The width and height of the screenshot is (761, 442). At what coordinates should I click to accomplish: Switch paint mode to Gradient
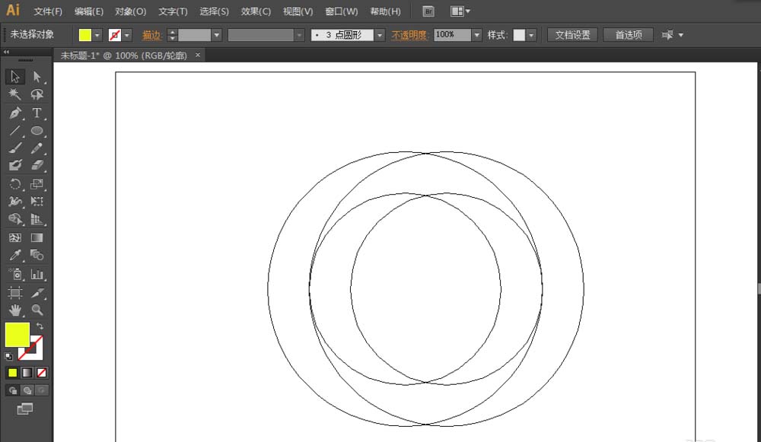click(x=27, y=373)
